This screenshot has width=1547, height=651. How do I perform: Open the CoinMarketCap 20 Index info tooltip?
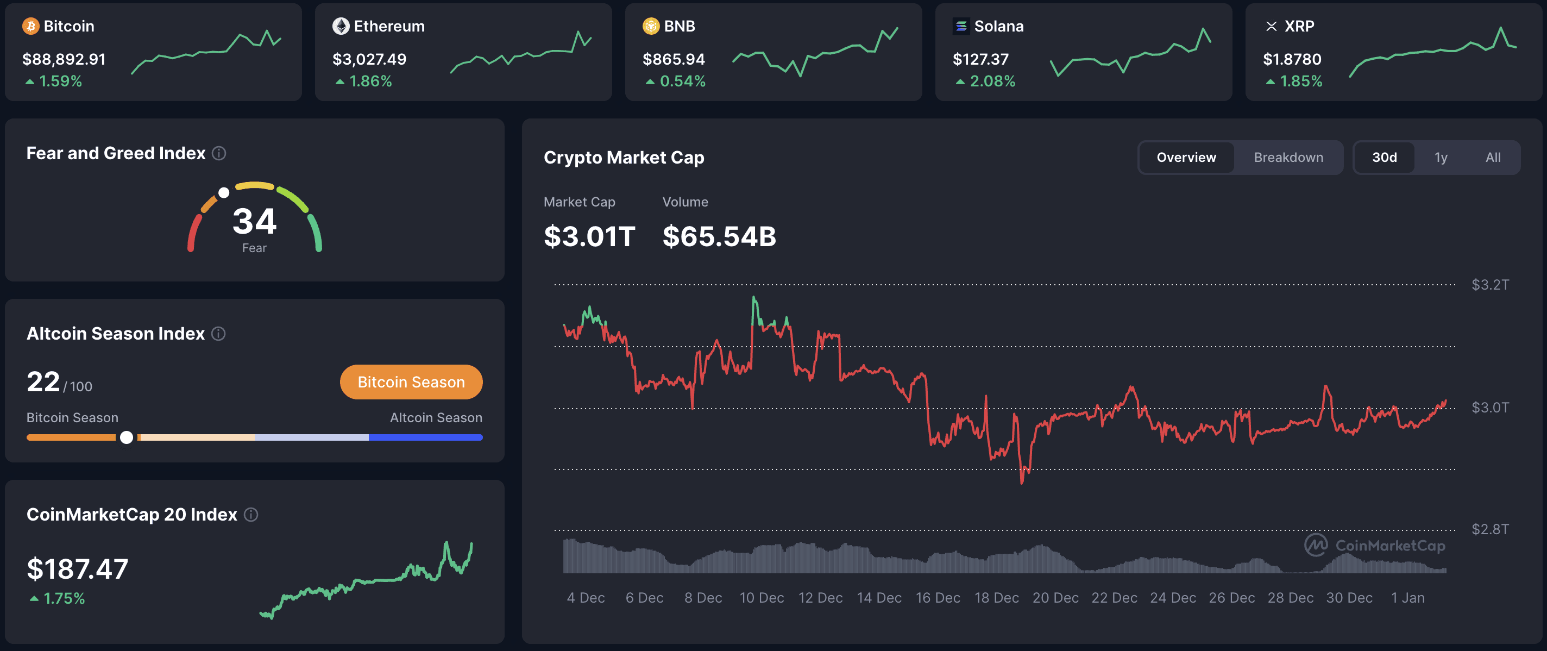[250, 515]
